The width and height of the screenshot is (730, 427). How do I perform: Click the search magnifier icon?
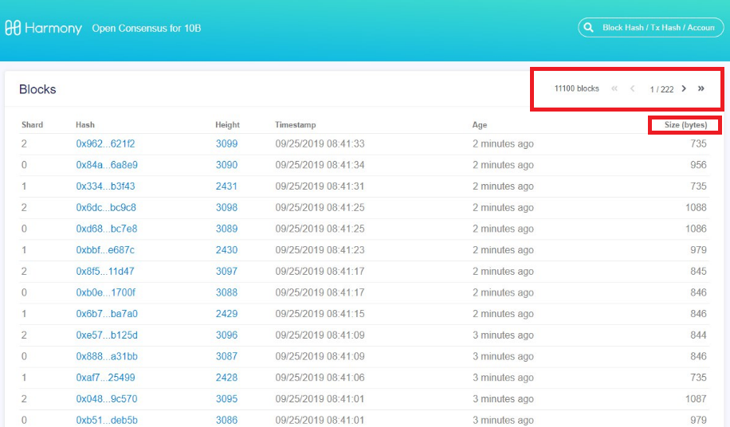[x=588, y=27]
